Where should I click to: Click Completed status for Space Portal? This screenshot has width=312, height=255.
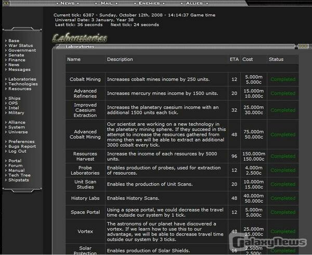pyautogui.click(x=283, y=212)
